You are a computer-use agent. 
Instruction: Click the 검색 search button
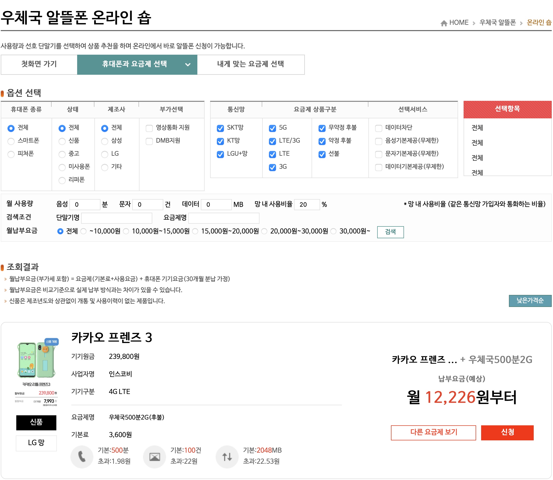[390, 232]
